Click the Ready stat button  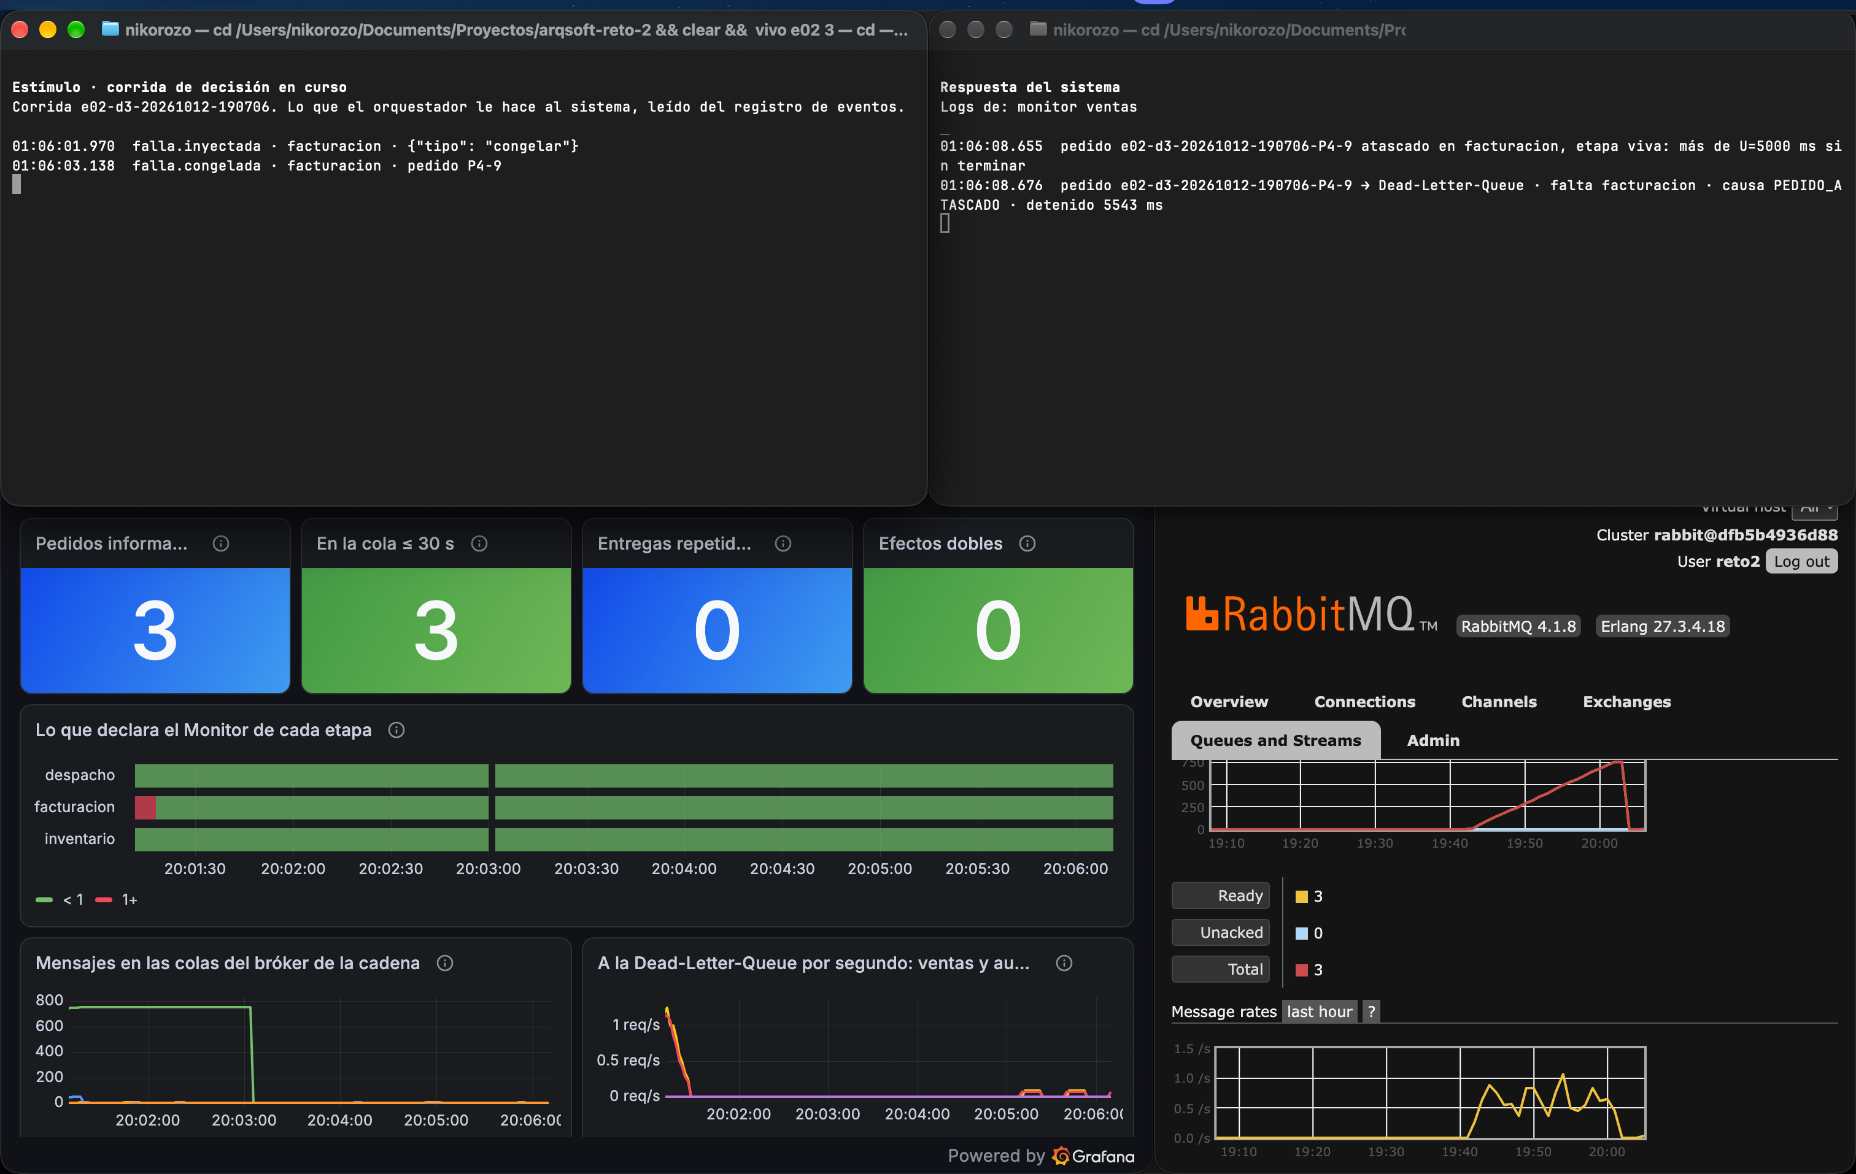tap(1220, 896)
